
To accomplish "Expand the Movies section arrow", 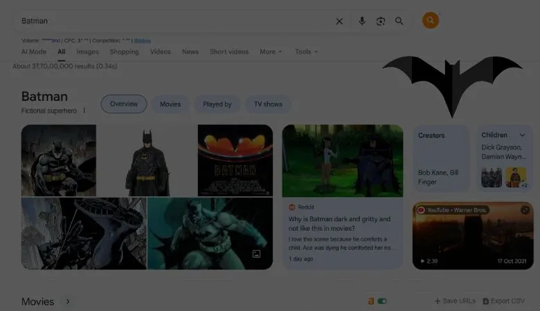I will [x=68, y=301].
